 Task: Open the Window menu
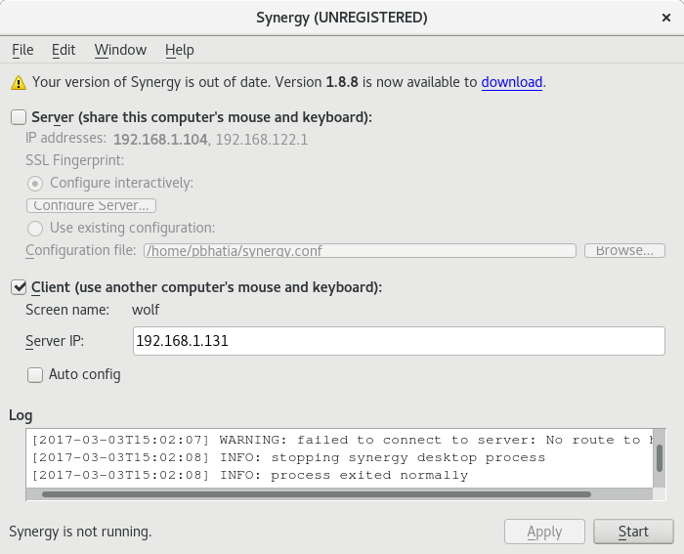click(120, 50)
